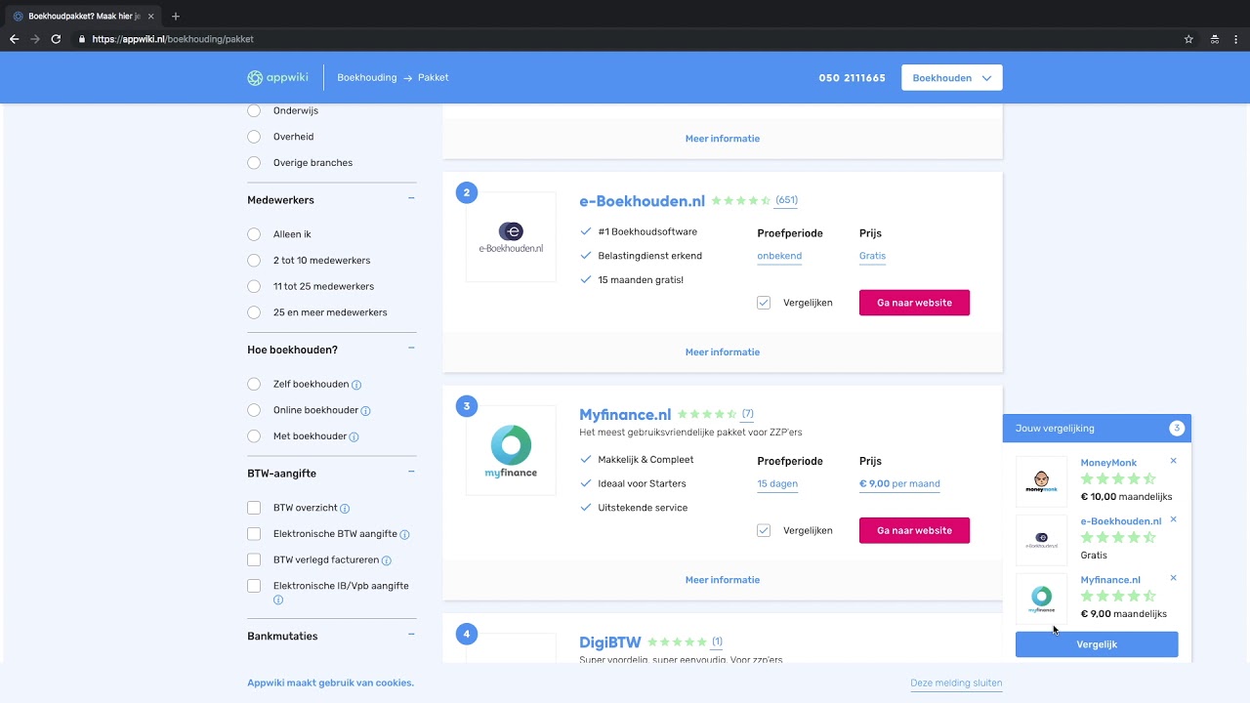The width and height of the screenshot is (1250, 703).
Task: Click the comparison count badge showing 3
Action: click(1177, 429)
